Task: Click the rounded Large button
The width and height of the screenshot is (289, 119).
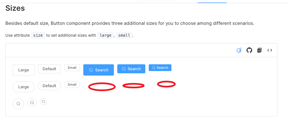Action: [24, 87]
